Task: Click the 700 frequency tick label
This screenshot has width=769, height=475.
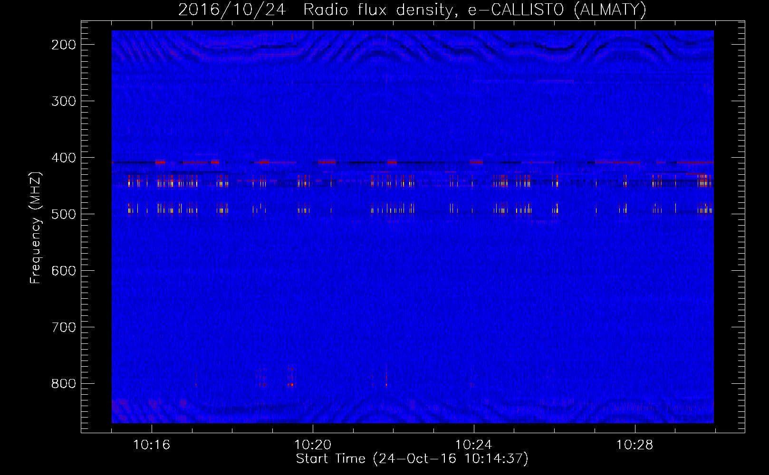Action: coord(64,327)
